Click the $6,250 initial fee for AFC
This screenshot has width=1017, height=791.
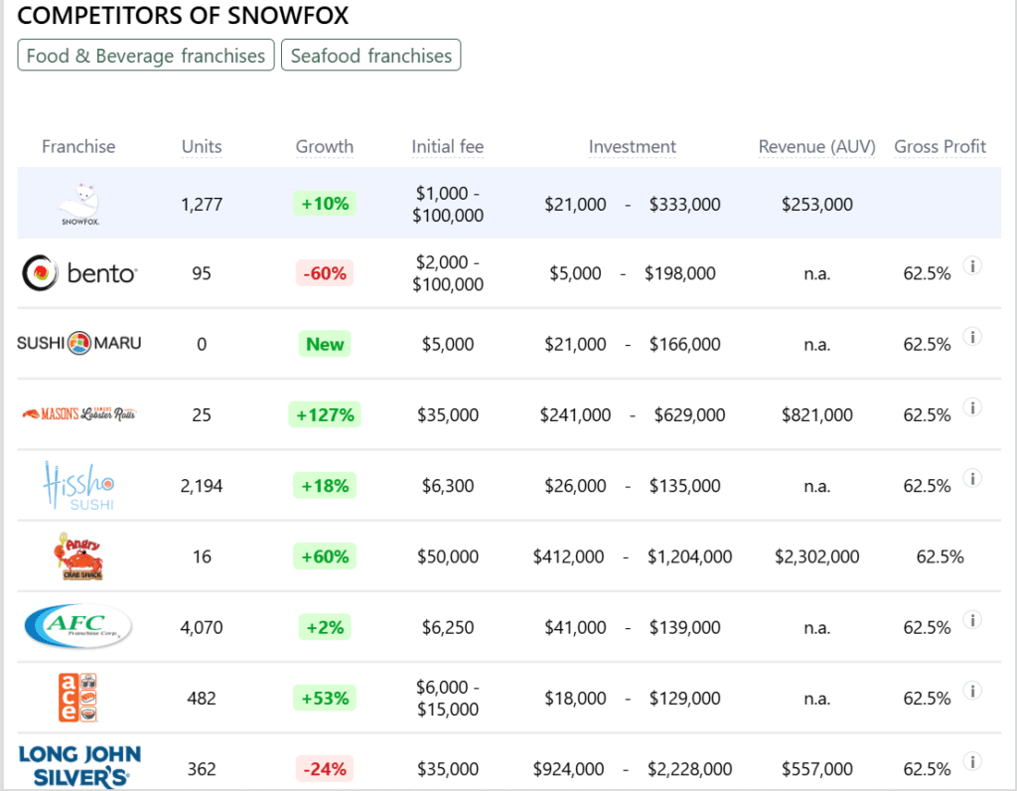pyautogui.click(x=448, y=627)
